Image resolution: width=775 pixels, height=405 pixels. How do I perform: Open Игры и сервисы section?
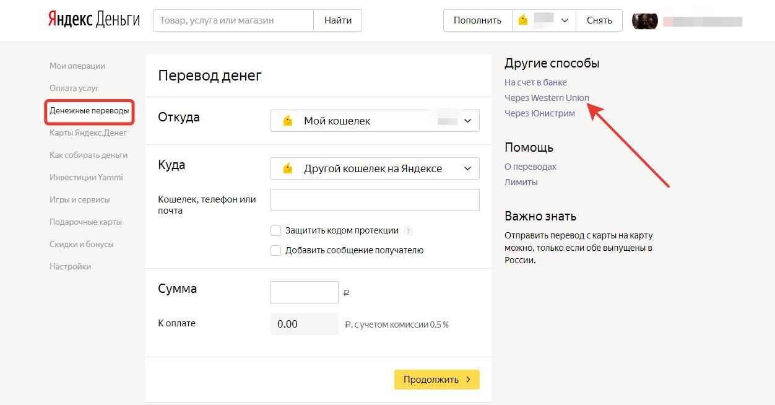[x=79, y=200]
